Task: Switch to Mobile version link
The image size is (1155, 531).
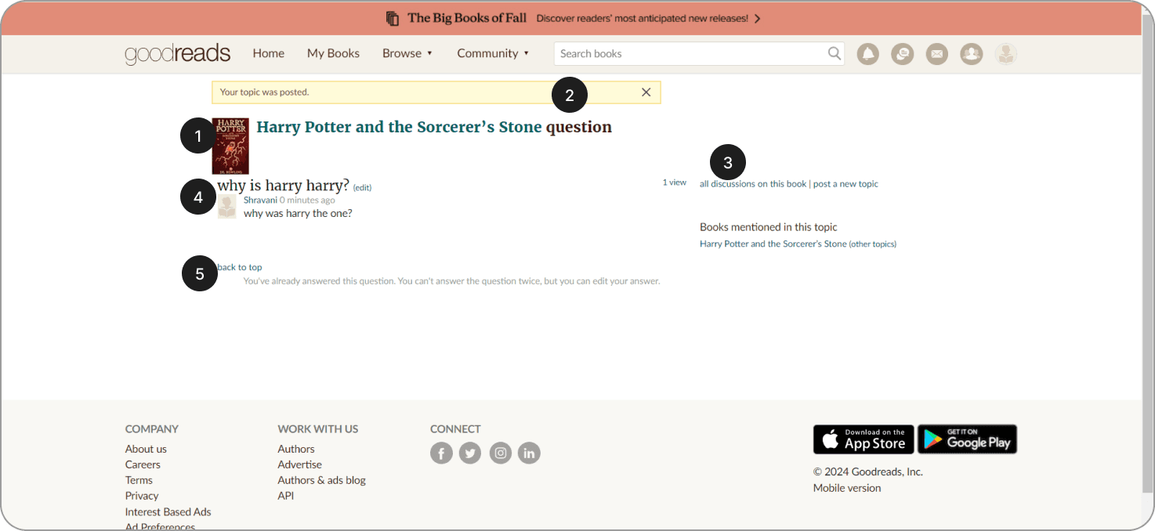Action: click(x=847, y=488)
